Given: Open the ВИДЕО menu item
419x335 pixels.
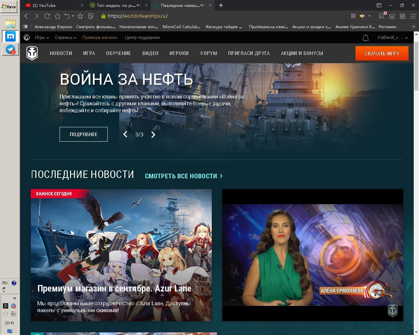Looking at the screenshot, I should click(x=150, y=53).
